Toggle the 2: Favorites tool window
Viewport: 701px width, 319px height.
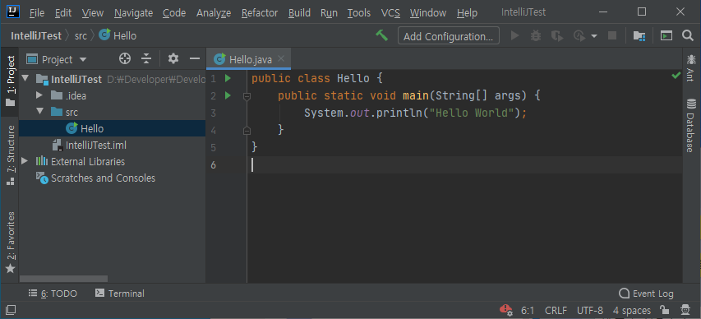click(x=10, y=242)
